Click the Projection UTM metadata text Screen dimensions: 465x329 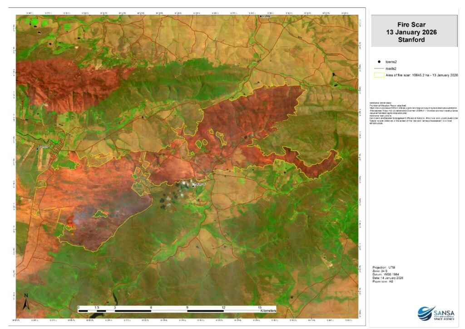tap(384, 268)
